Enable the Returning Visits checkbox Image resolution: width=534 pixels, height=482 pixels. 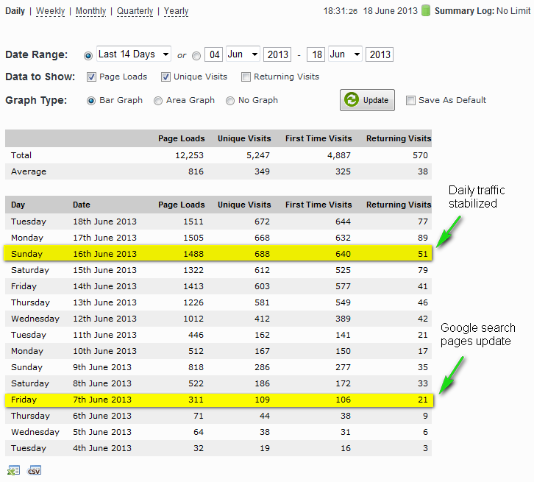click(246, 77)
